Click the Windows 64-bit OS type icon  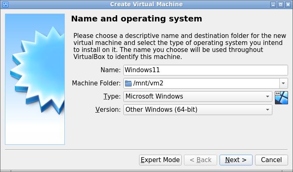click(x=281, y=98)
